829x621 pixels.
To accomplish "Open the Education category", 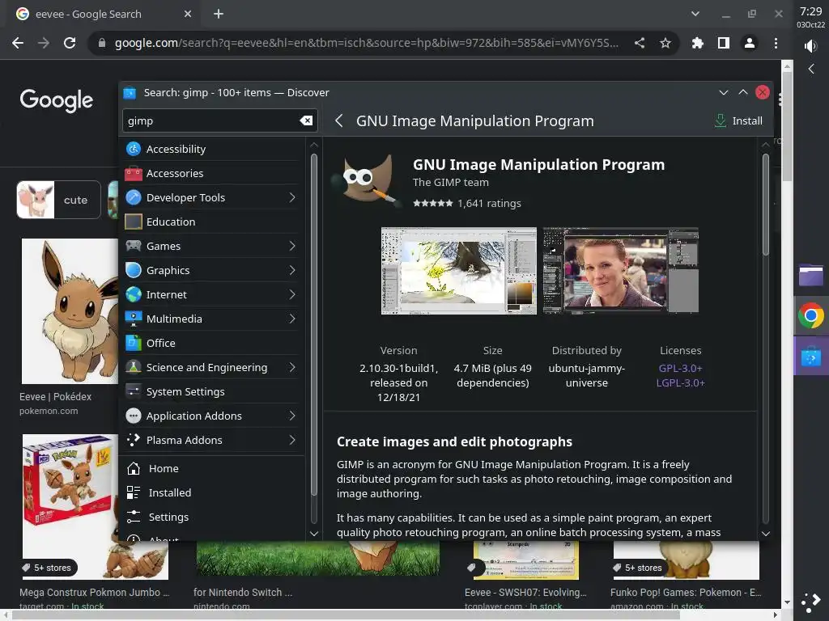I will [x=211, y=222].
